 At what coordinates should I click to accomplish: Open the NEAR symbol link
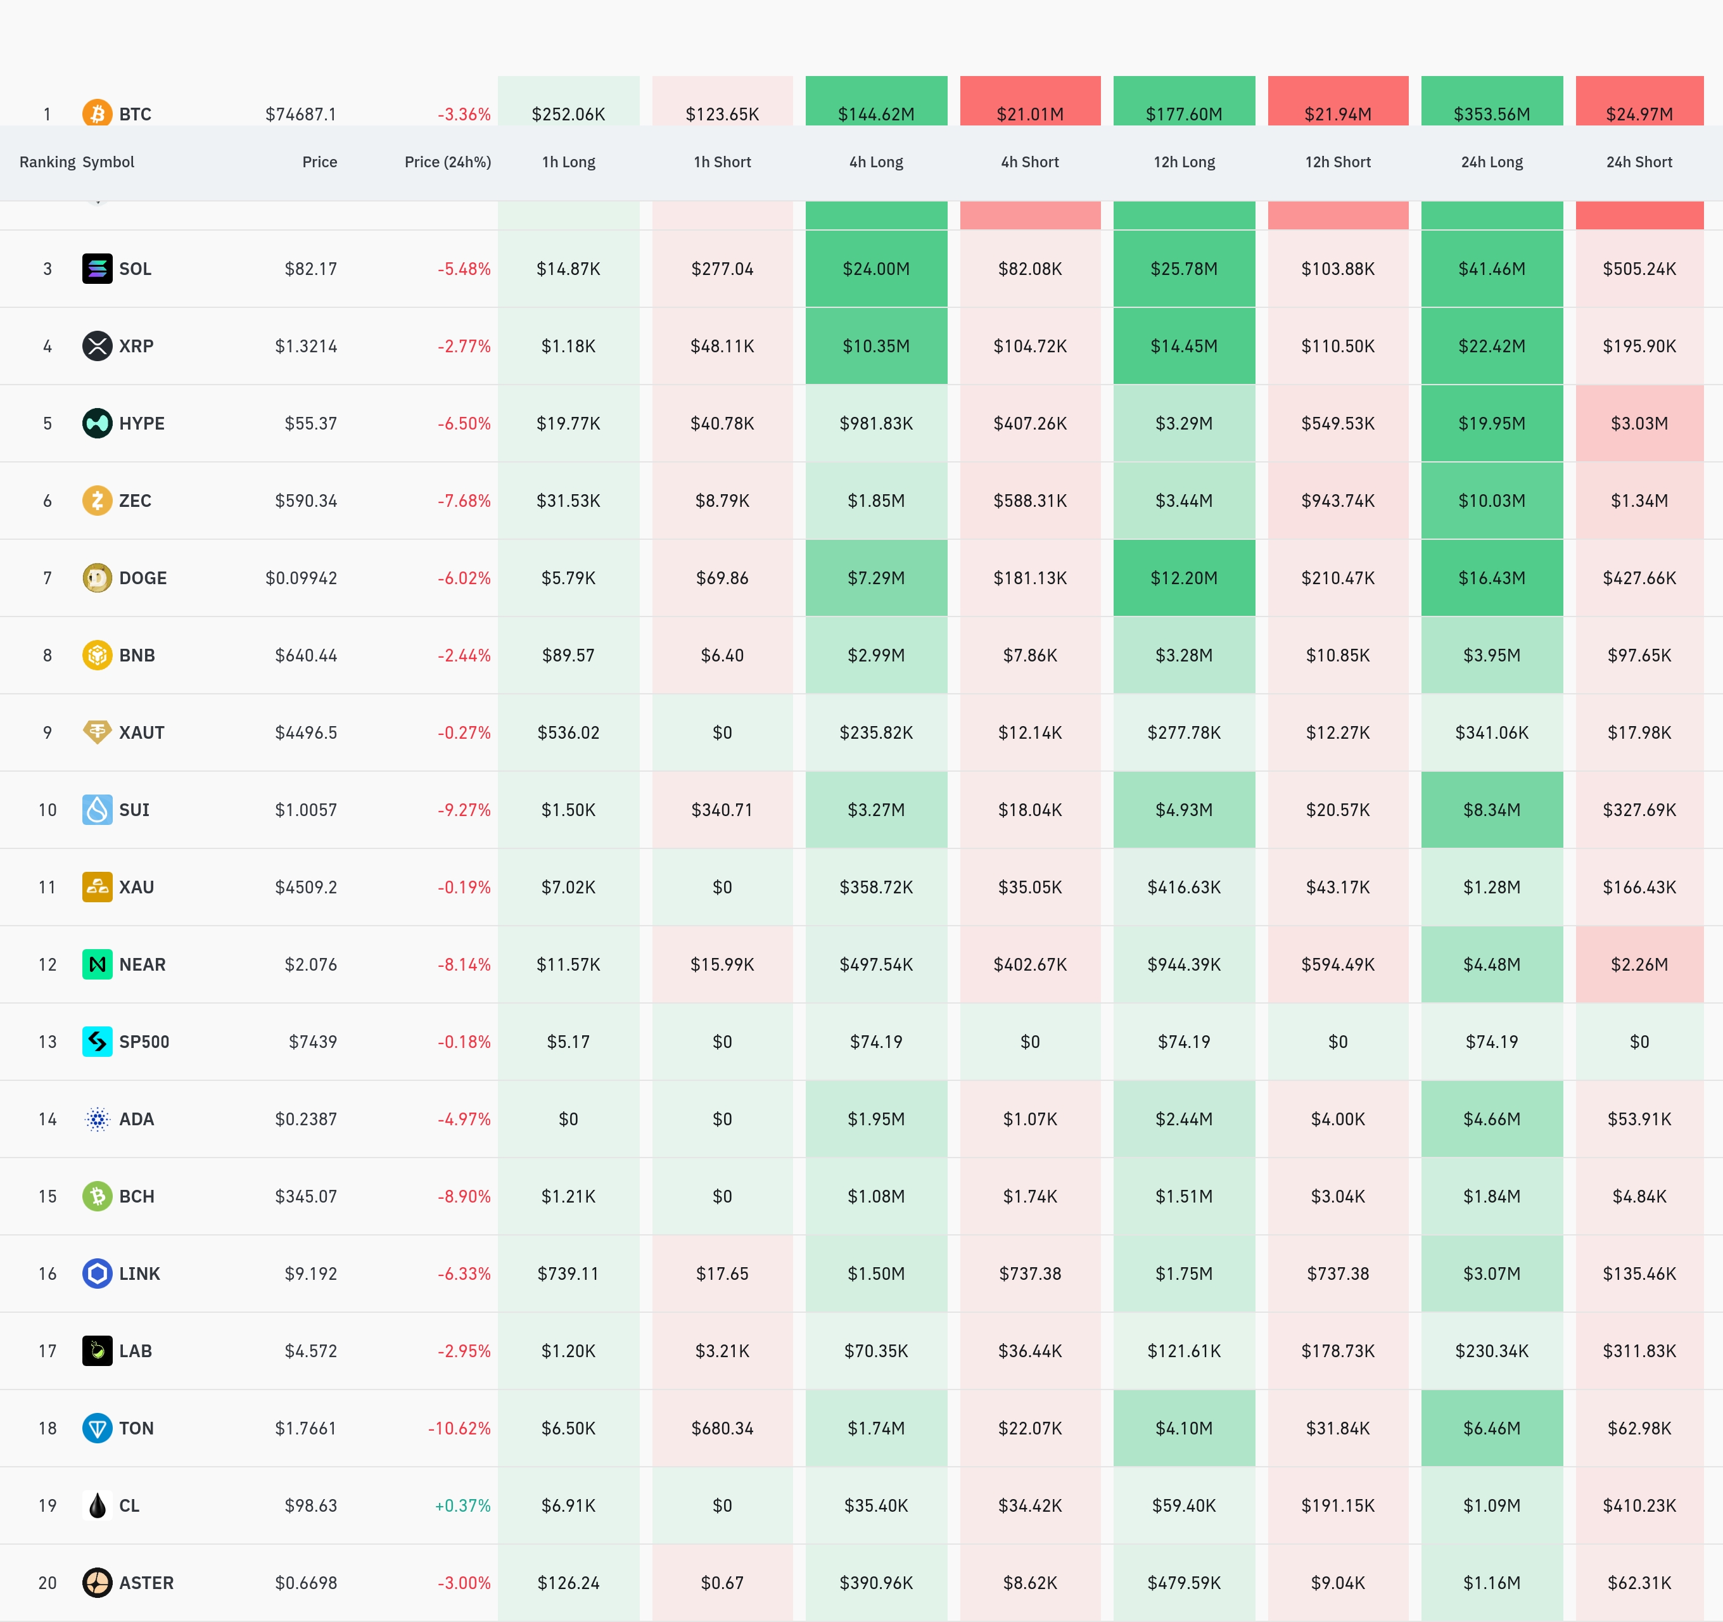point(142,964)
